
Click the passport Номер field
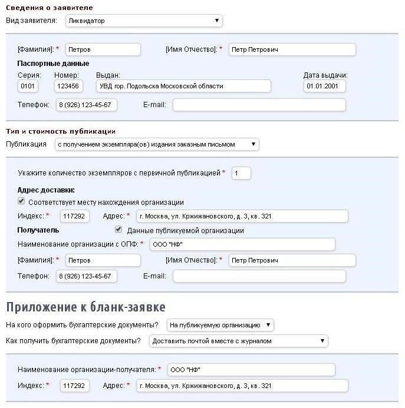[68, 87]
